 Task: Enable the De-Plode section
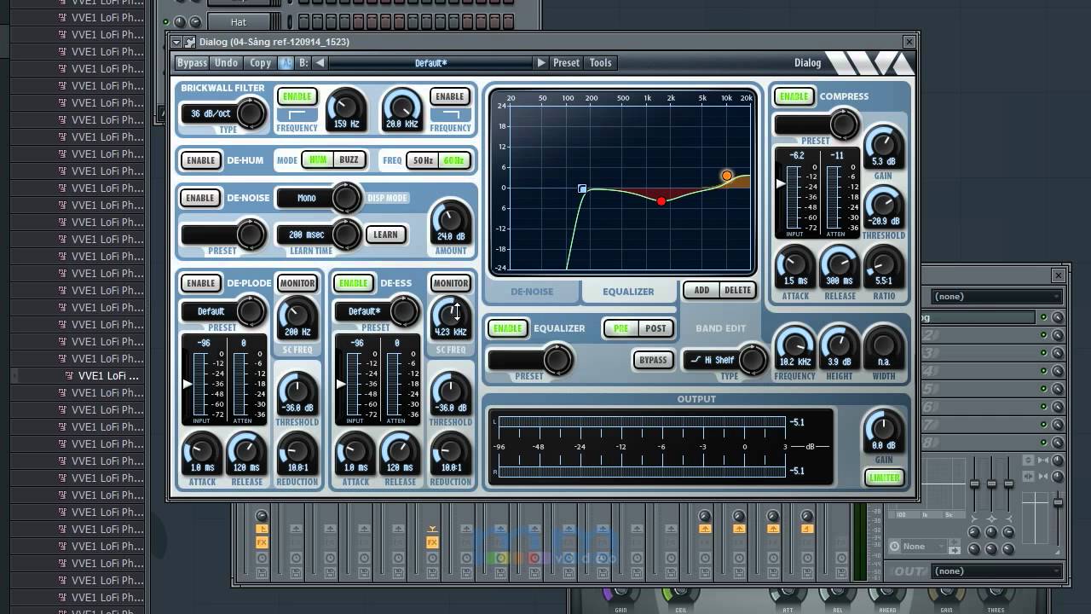pos(201,283)
